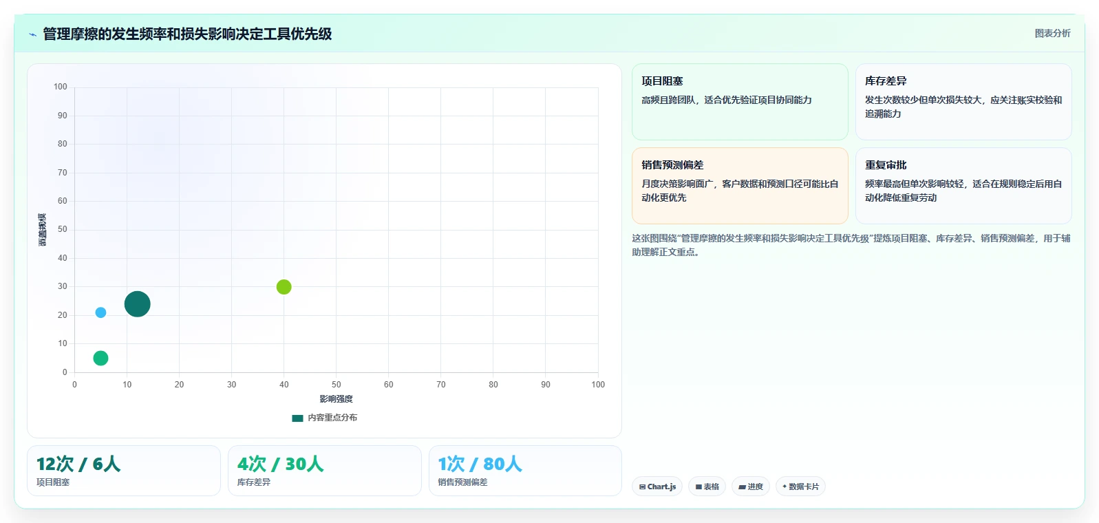Open the 库存差异 insight card
The width and height of the screenshot is (1099, 523).
point(963,102)
